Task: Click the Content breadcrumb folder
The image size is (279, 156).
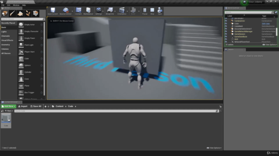Action: pyautogui.click(x=59, y=106)
